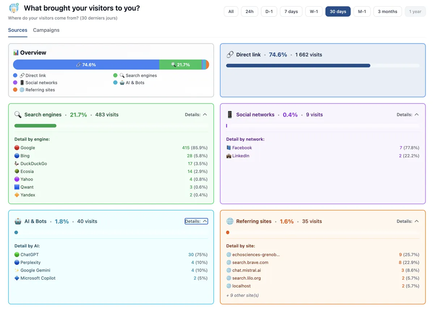
Task: Select the 7 days time range
Action: click(x=291, y=11)
